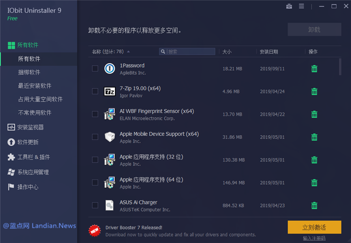This screenshot has height=243, width=351.
Task: Click the 7-Zip app icon
Action: tap(110, 91)
